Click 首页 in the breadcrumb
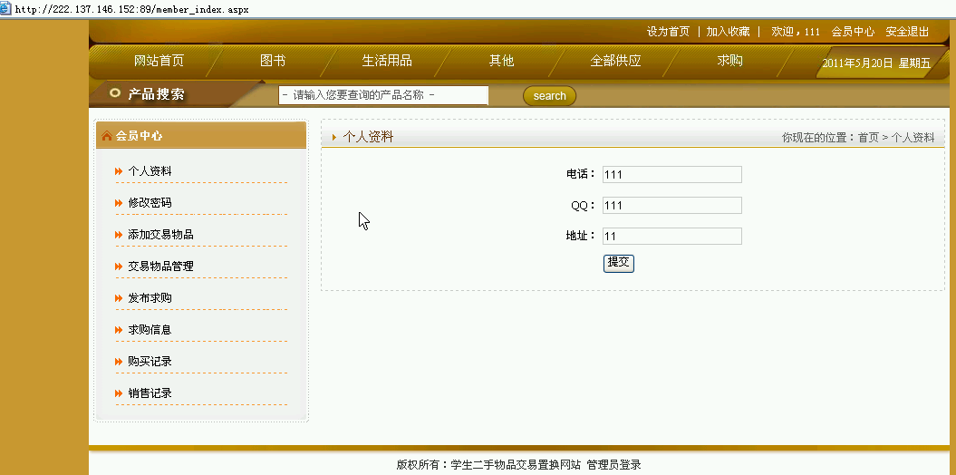The image size is (956, 475). [x=868, y=138]
